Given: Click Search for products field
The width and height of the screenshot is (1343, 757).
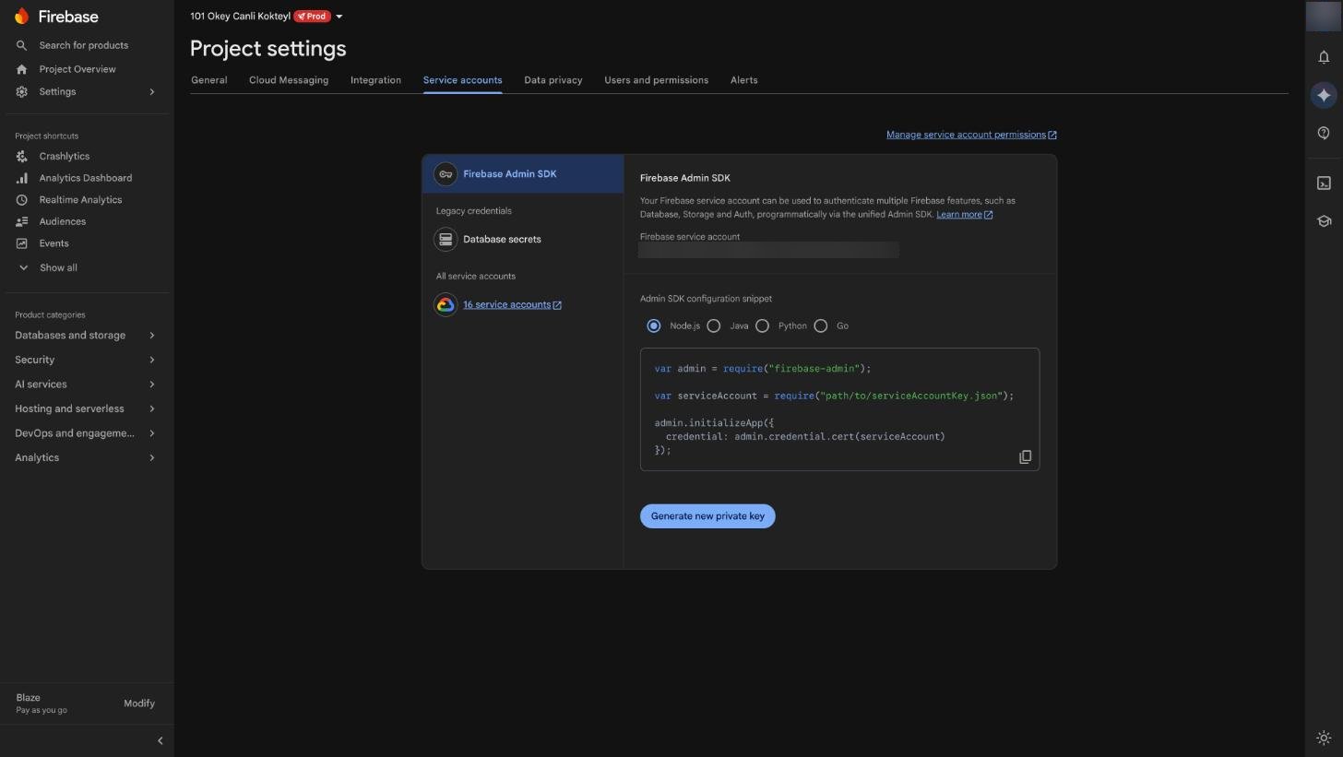Looking at the screenshot, I should click(84, 45).
